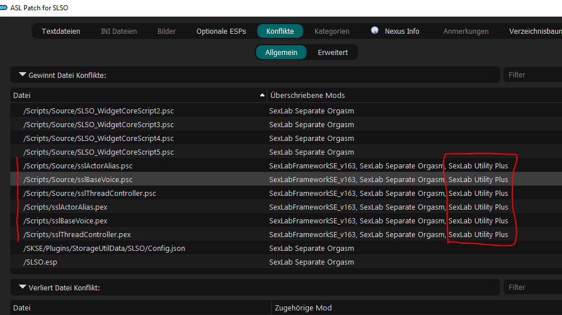Click overwritten mods cell for SLSO.esp
Viewport: 562px width, 315px height.
click(312, 262)
